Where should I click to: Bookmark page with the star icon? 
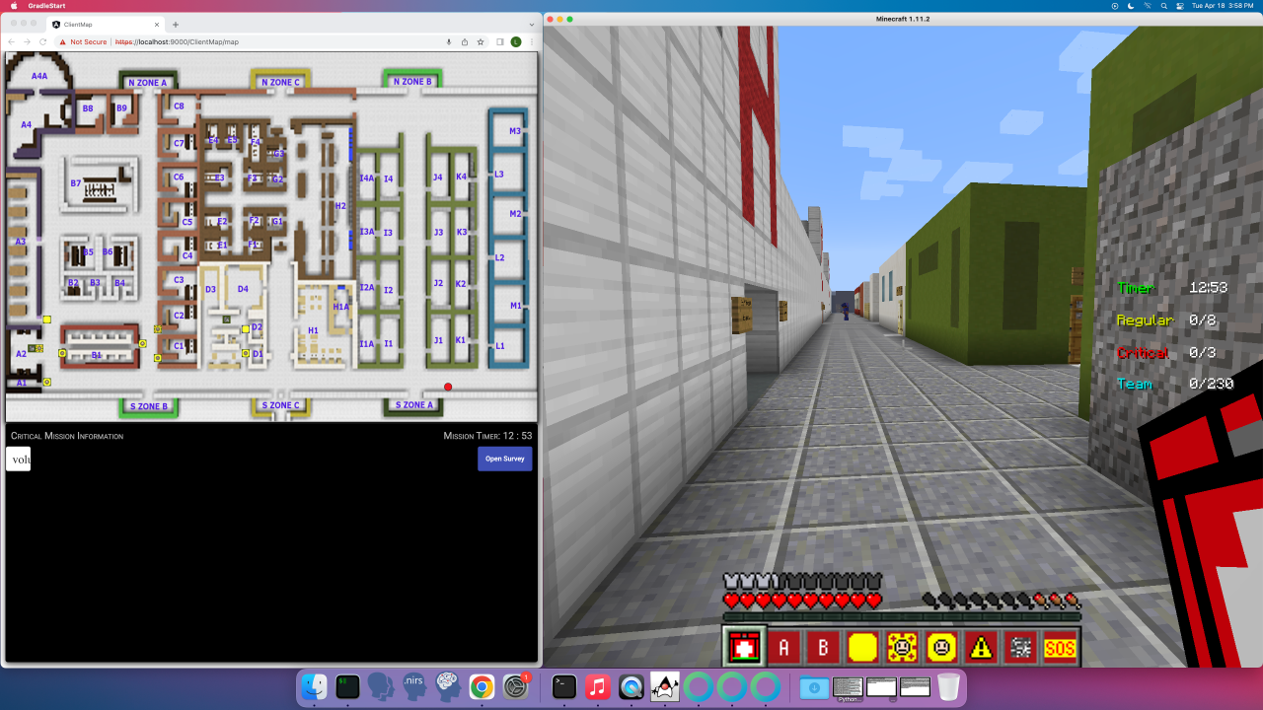481,42
